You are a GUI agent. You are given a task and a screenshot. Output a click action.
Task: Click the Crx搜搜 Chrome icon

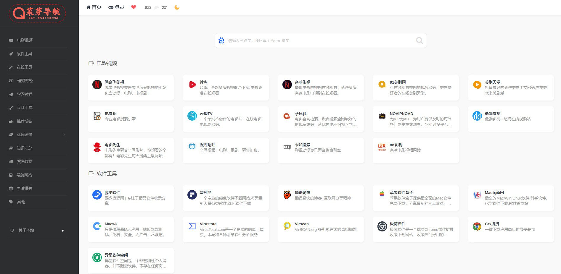pos(477,226)
